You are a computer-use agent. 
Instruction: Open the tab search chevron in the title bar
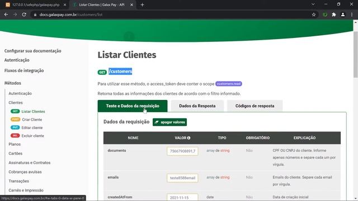(313, 4)
